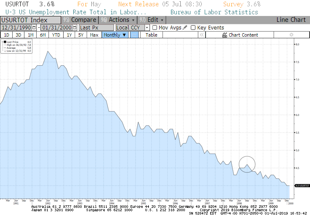
Task: Select the 5Y time range
Action: (x=81, y=35)
